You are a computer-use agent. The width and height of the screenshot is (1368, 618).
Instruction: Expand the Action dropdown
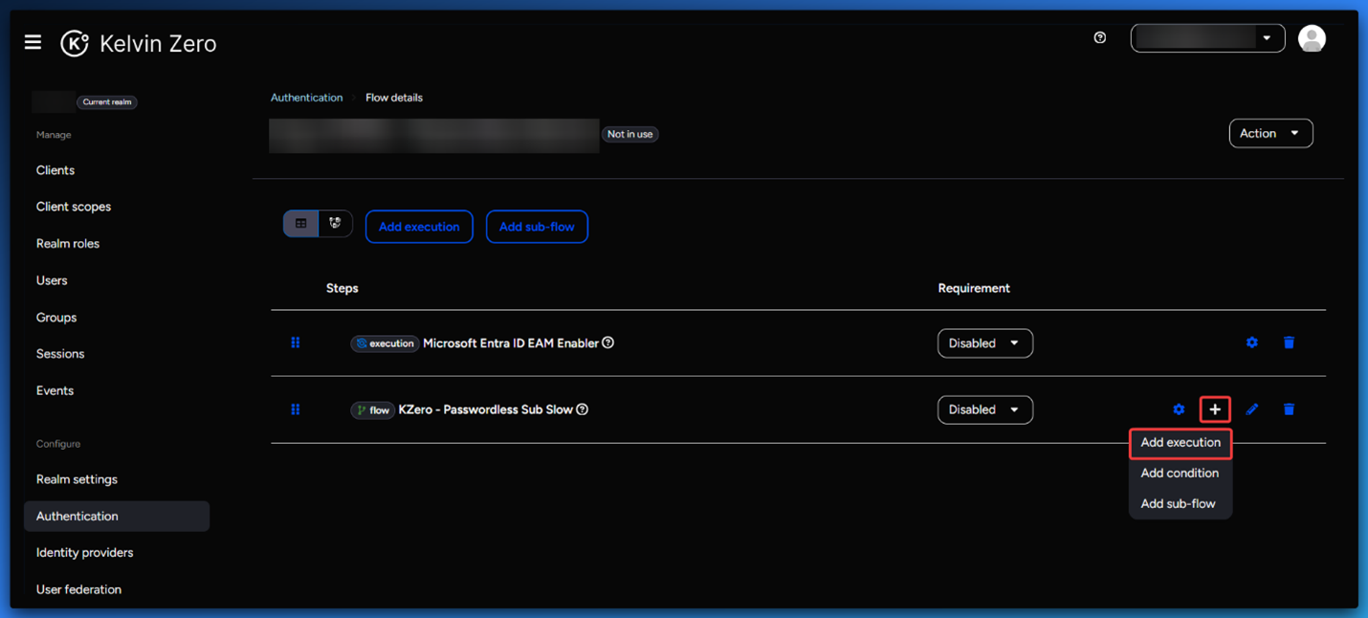pos(1270,133)
